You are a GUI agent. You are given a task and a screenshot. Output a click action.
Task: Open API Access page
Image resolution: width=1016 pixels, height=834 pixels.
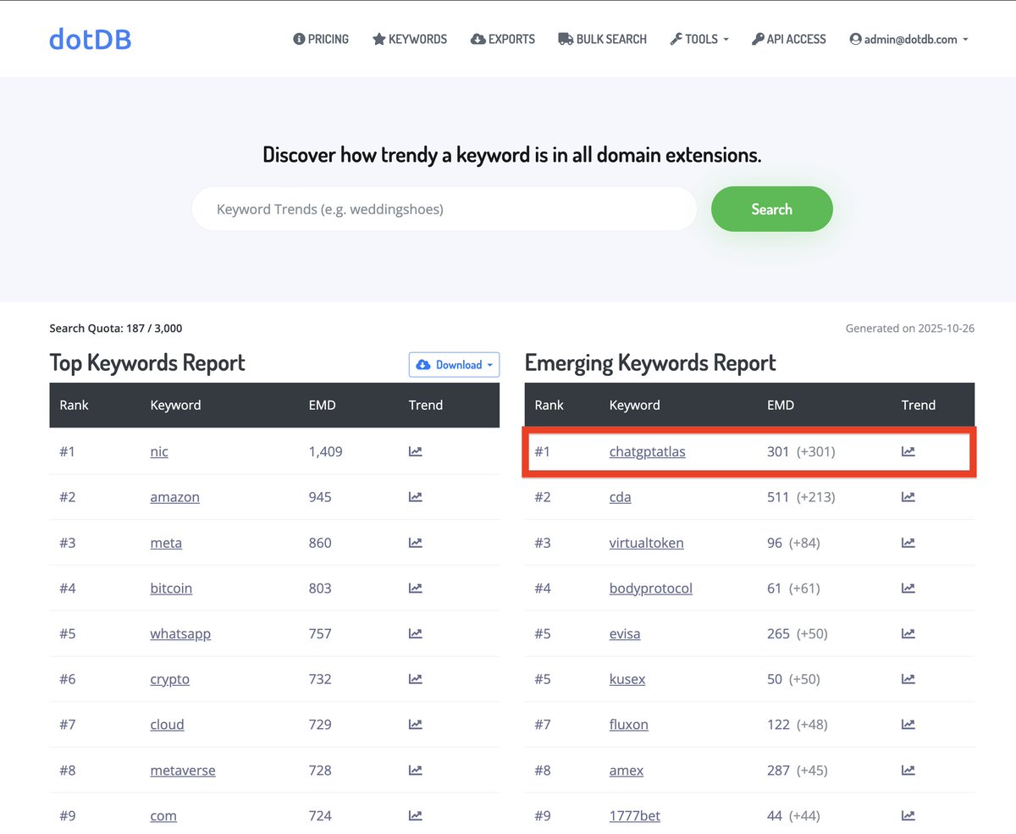(x=789, y=39)
